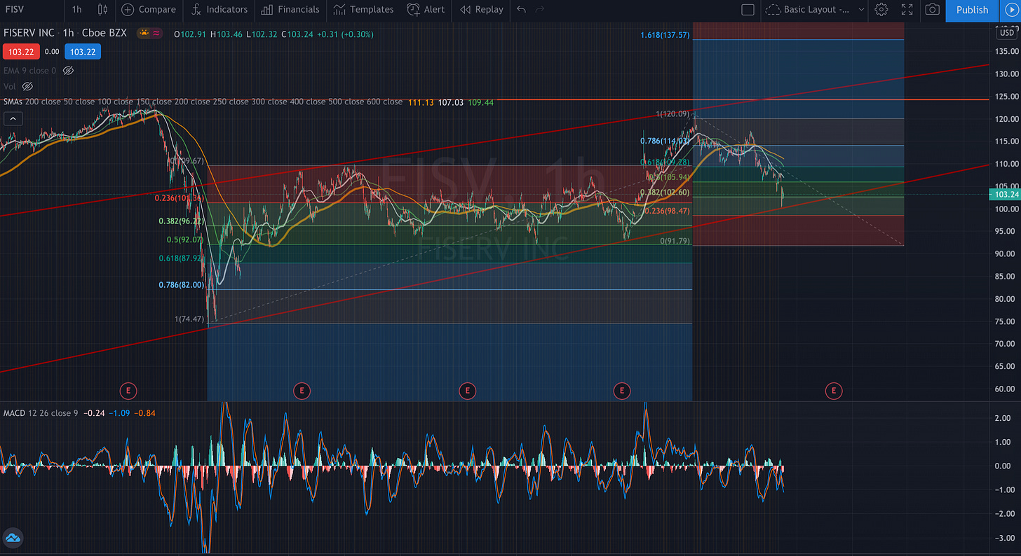This screenshot has height=556, width=1021.
Task: Click the cloud save layout icon
Action: click(x=772, y=10)
